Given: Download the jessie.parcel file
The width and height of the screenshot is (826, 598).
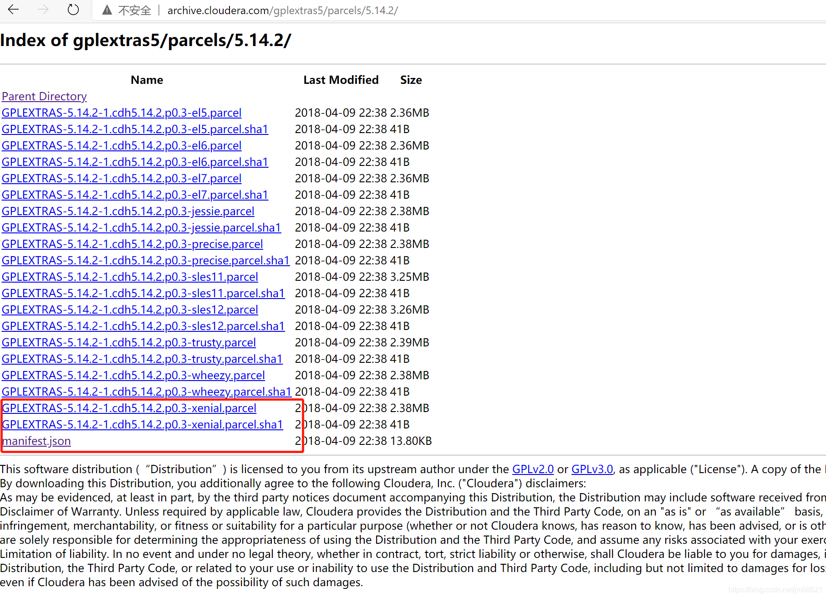Looking at the screenshot, I should (128, 211).
